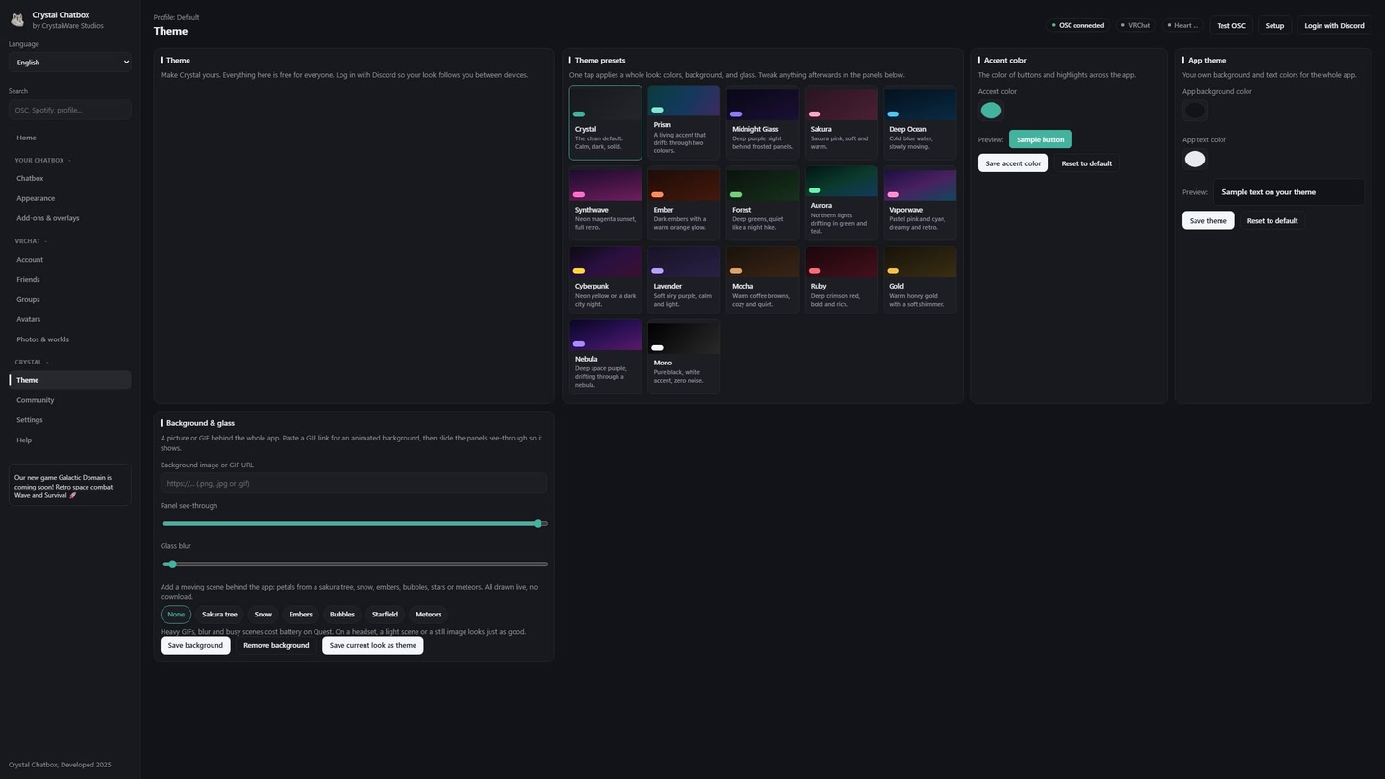Select the Starfield scene option
This screenshot has height=779, width=1385.
385,615
